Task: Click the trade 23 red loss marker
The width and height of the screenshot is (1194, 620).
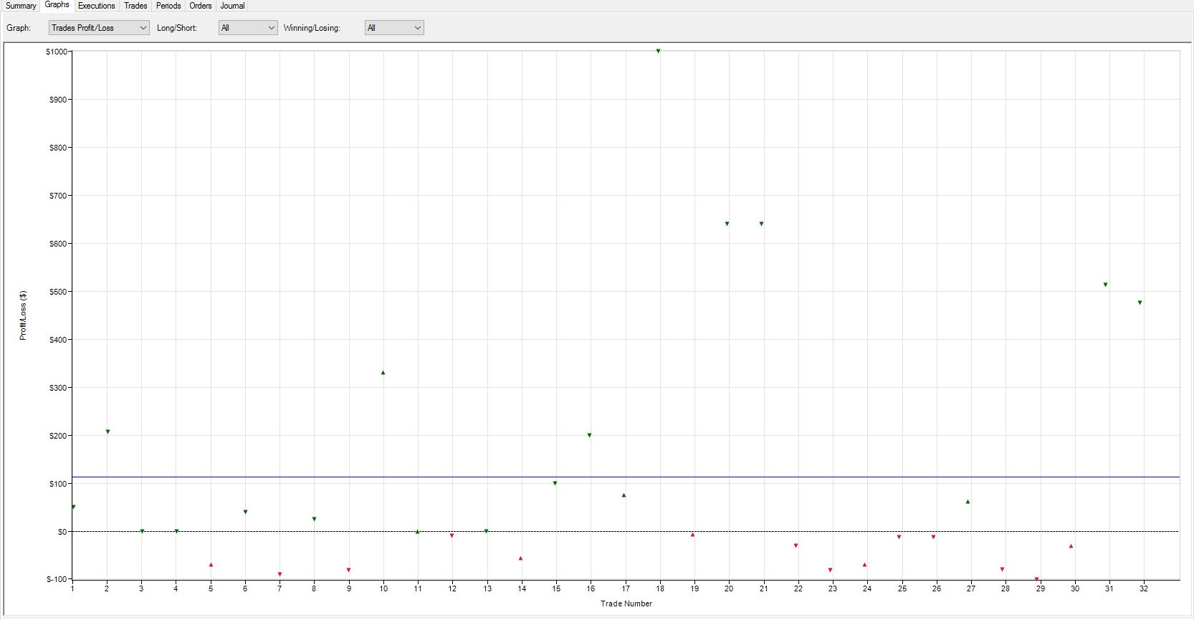Action: click(831, 570)
